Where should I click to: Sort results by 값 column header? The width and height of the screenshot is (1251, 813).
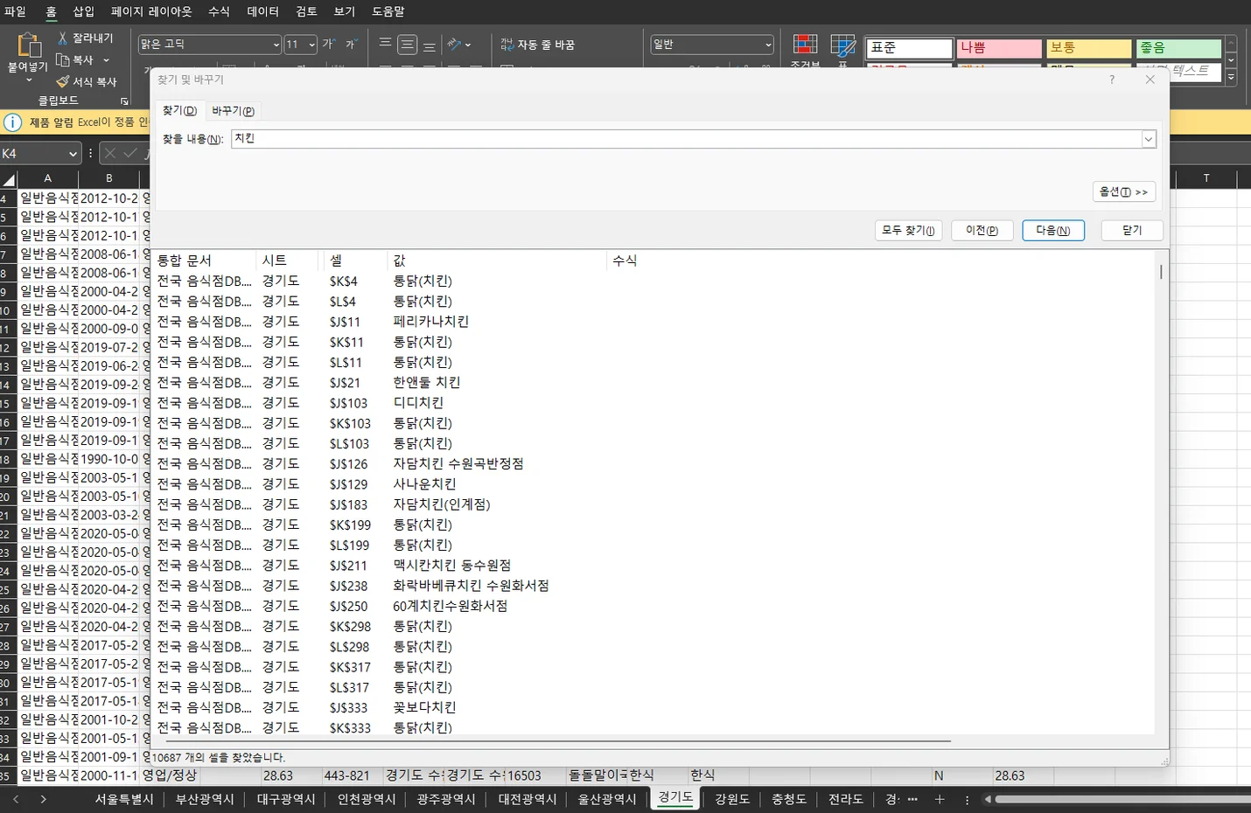pyautogui.click(x=497, y=261)
